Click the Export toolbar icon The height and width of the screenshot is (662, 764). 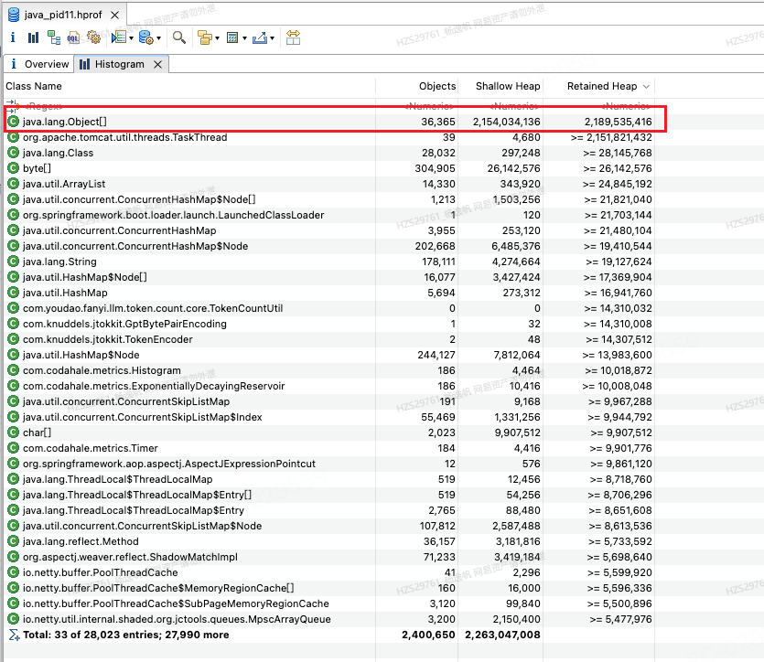click(x=260, y=37)
